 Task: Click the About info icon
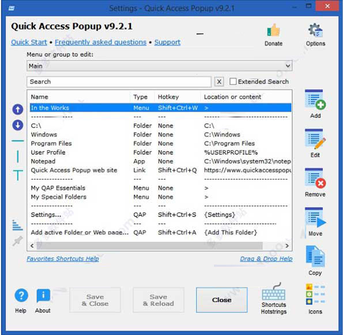[x=43, y=296]
